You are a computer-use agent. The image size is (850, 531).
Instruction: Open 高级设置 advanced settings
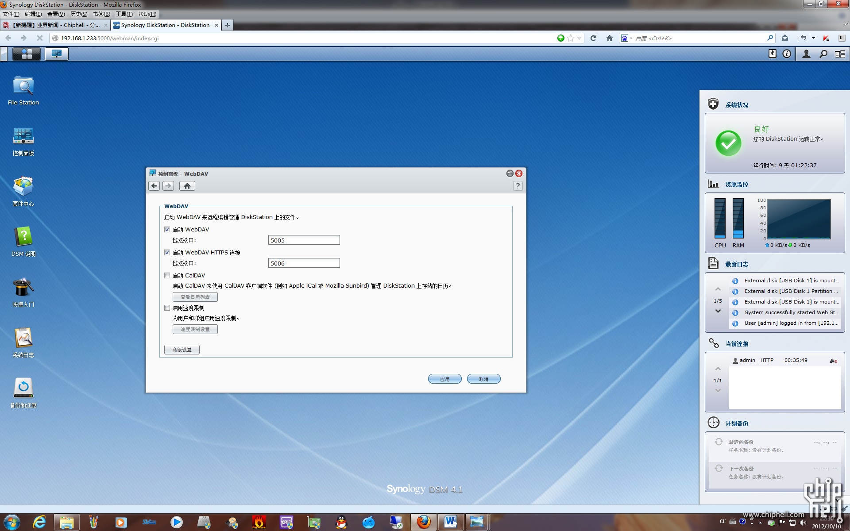pos(182,350)
